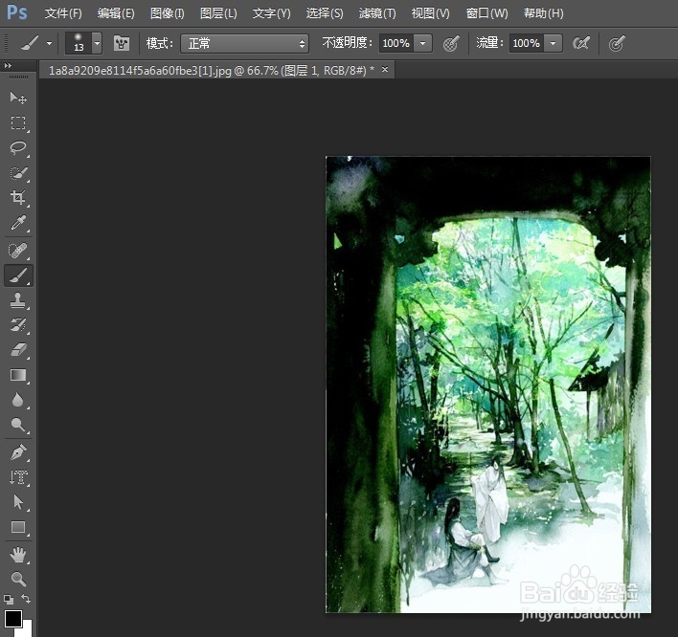Select the Eyedropper tool

point(18,223)
